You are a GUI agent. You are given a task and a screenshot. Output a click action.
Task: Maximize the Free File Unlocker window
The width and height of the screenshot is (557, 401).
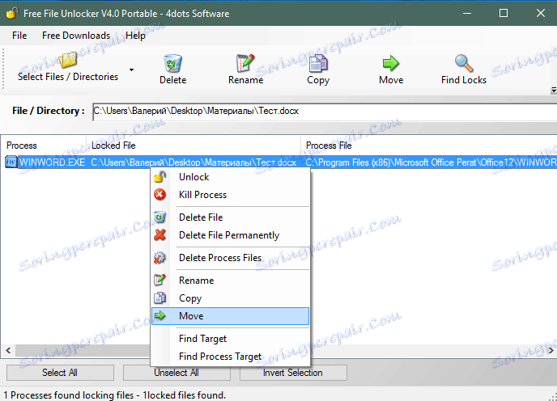504,13
